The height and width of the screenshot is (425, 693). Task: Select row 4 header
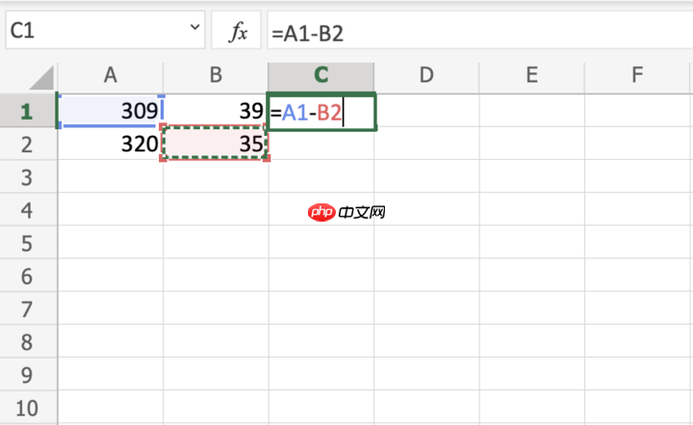pyautogui.click(x=28, y=209)
